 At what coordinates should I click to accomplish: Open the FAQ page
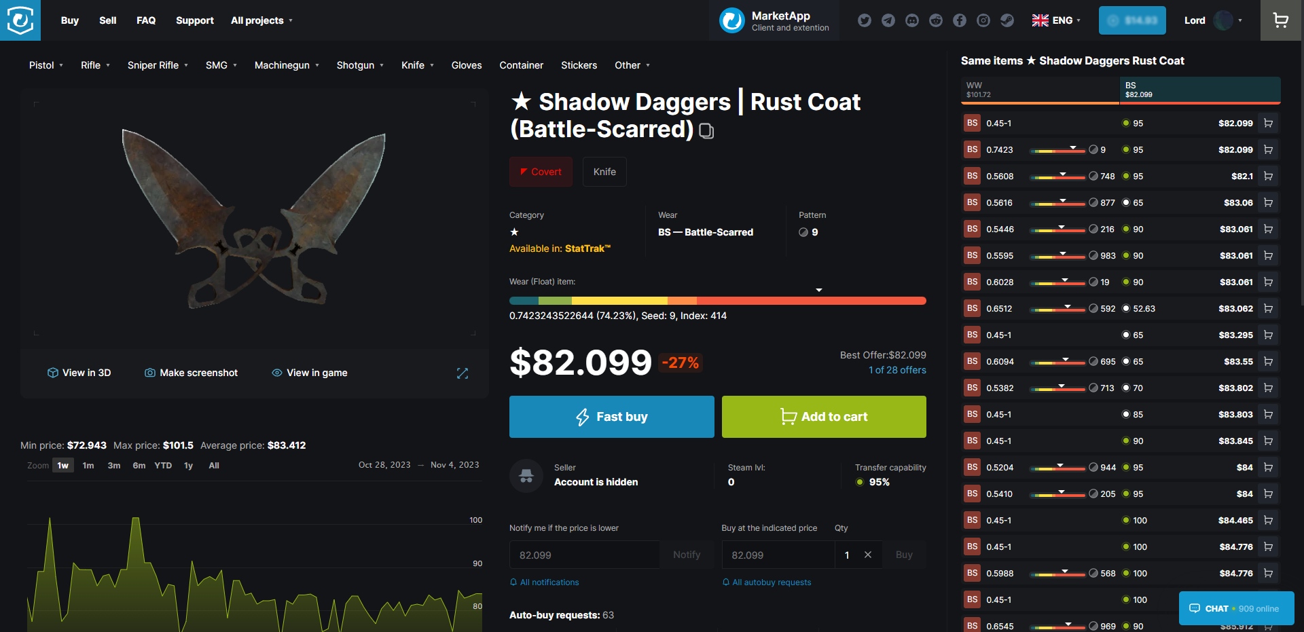146,20
